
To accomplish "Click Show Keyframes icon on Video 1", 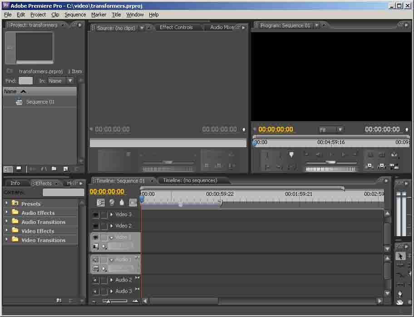I will point(104,247).
